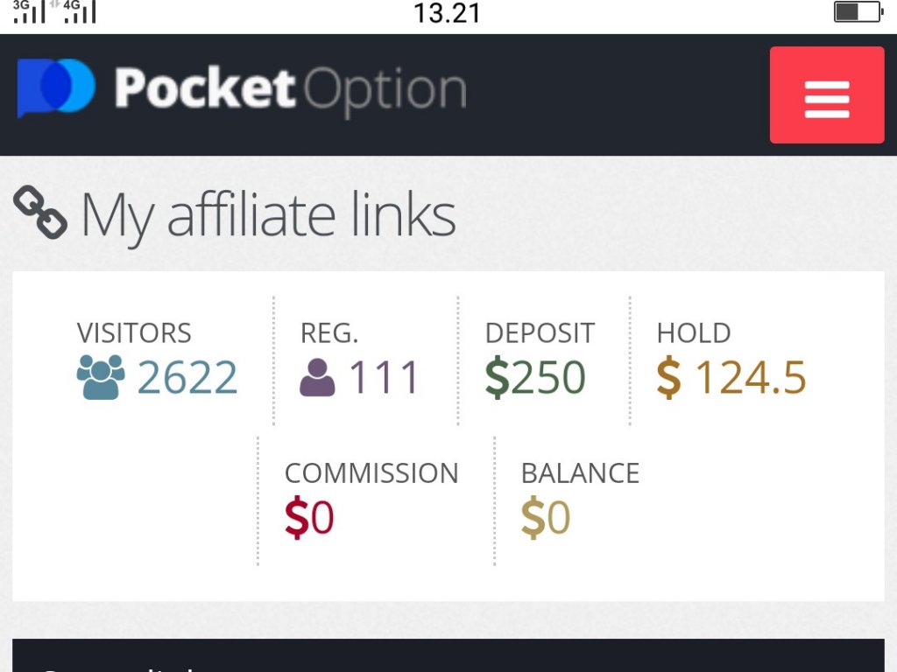The image size is (897, 672).
Task: Click the red Commission $0 value
Action: (309, 519)
